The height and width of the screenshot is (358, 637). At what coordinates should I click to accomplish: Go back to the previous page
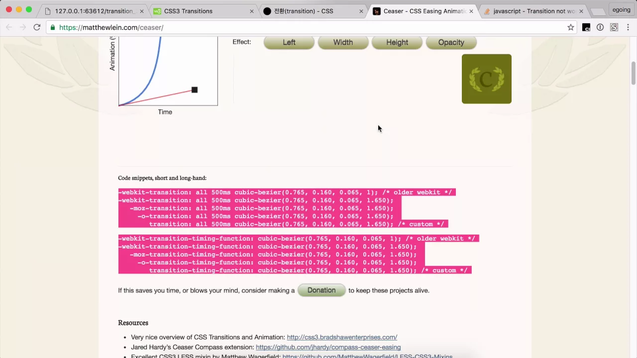pyautogui.click(x=8, y=27)
